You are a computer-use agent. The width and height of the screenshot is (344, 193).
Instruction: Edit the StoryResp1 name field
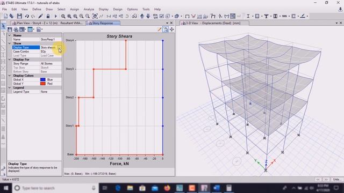tap(51, 39)
